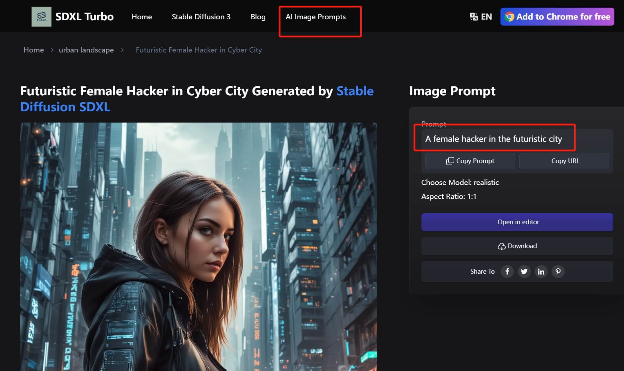Open the EN language selector
The image size is (624, 371).
(x=486, y=17)
